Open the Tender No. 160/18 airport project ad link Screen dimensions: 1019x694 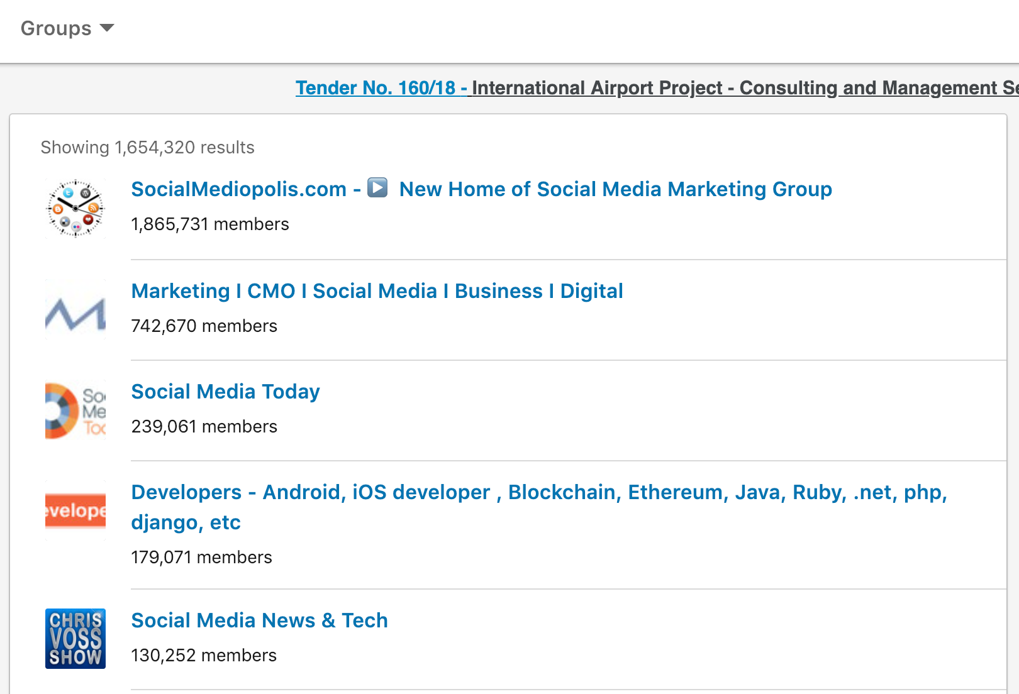[657, 88]
